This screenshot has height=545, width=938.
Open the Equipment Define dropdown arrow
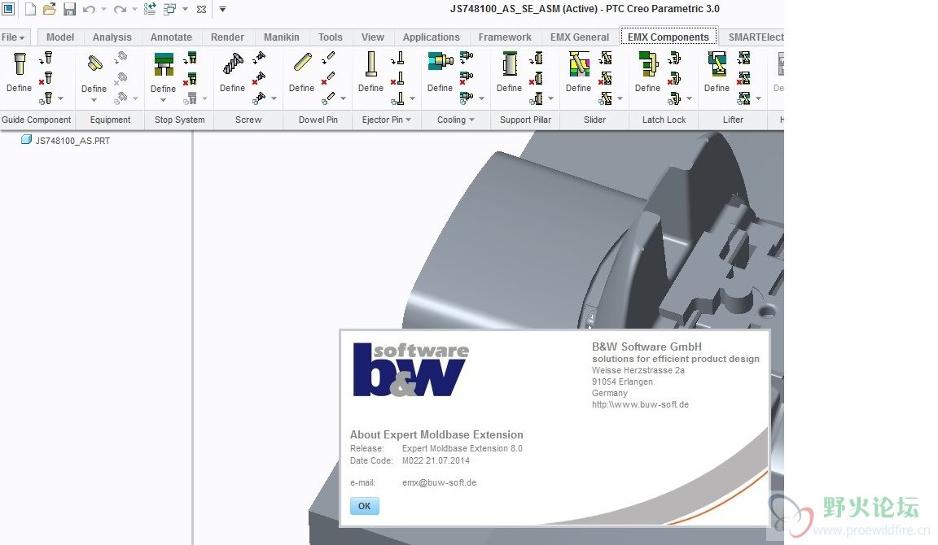pos(94,100)
